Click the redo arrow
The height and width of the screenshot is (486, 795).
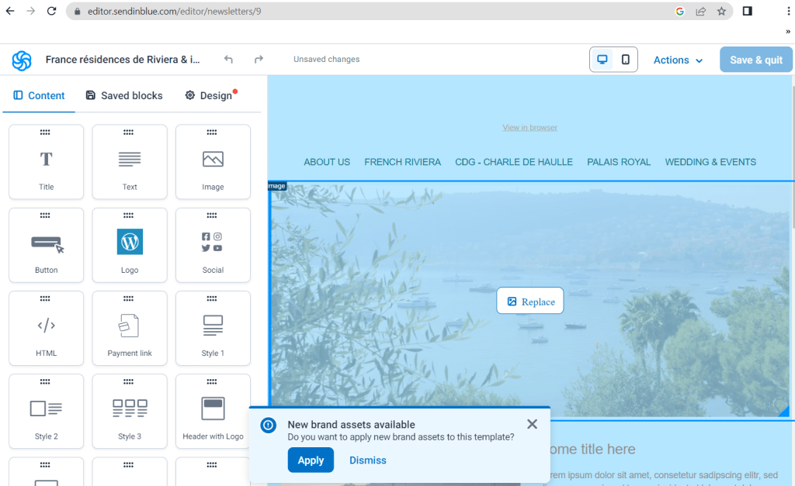259,60
